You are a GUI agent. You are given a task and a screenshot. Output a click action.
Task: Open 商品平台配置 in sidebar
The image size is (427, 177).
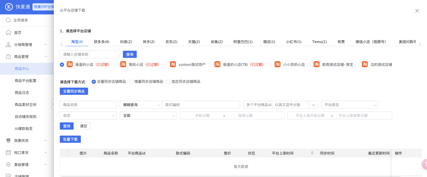pyautogui.click(x=26, y=81)
